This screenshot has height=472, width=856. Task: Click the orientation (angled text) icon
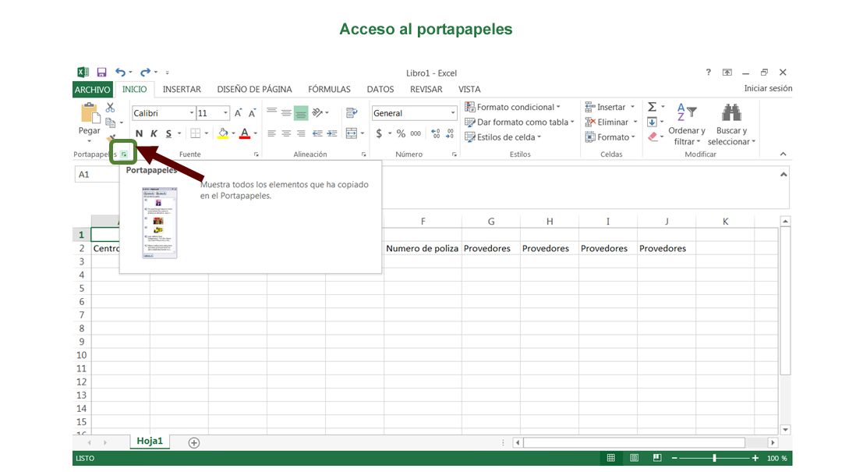[x=317, y=112]
